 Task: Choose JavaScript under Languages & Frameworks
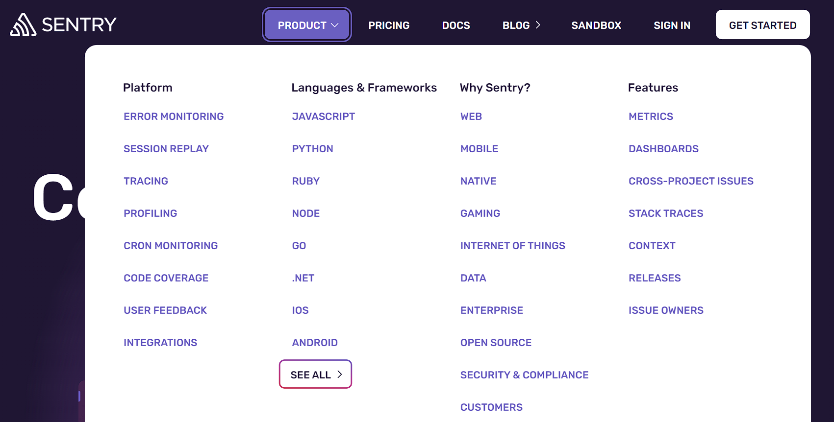pos(324,117)
